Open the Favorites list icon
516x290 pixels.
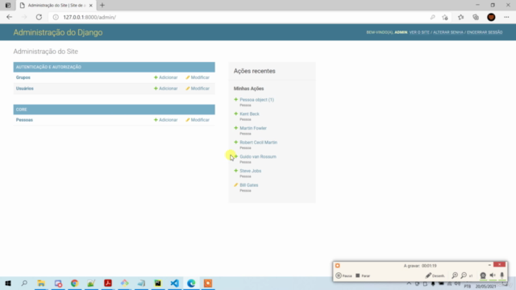[x=460, y=17]
